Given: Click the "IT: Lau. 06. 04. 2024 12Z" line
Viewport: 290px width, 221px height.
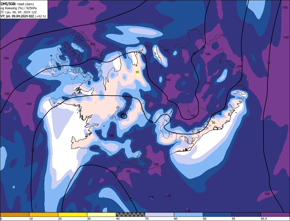Looking at the screenshot, I should [x=19, y=12].
